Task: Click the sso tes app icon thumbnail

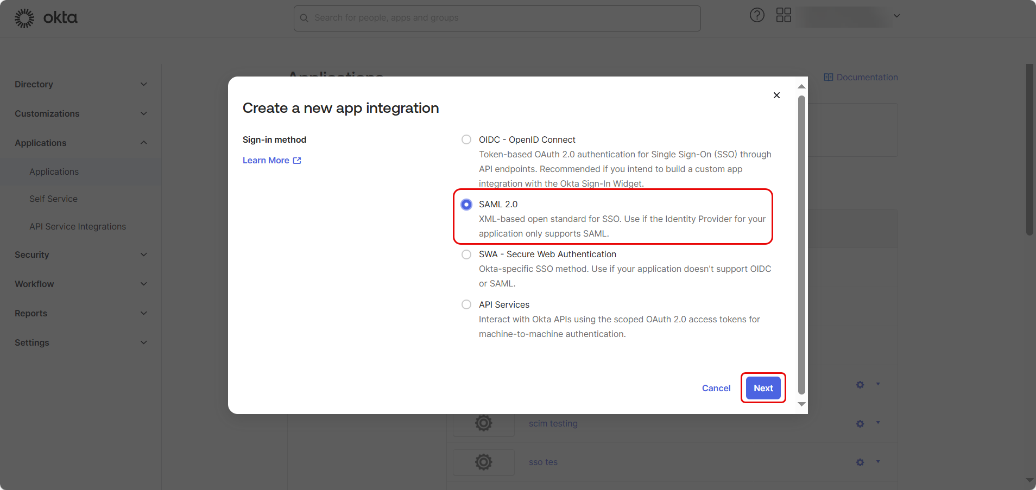Action: click(483, 462)
